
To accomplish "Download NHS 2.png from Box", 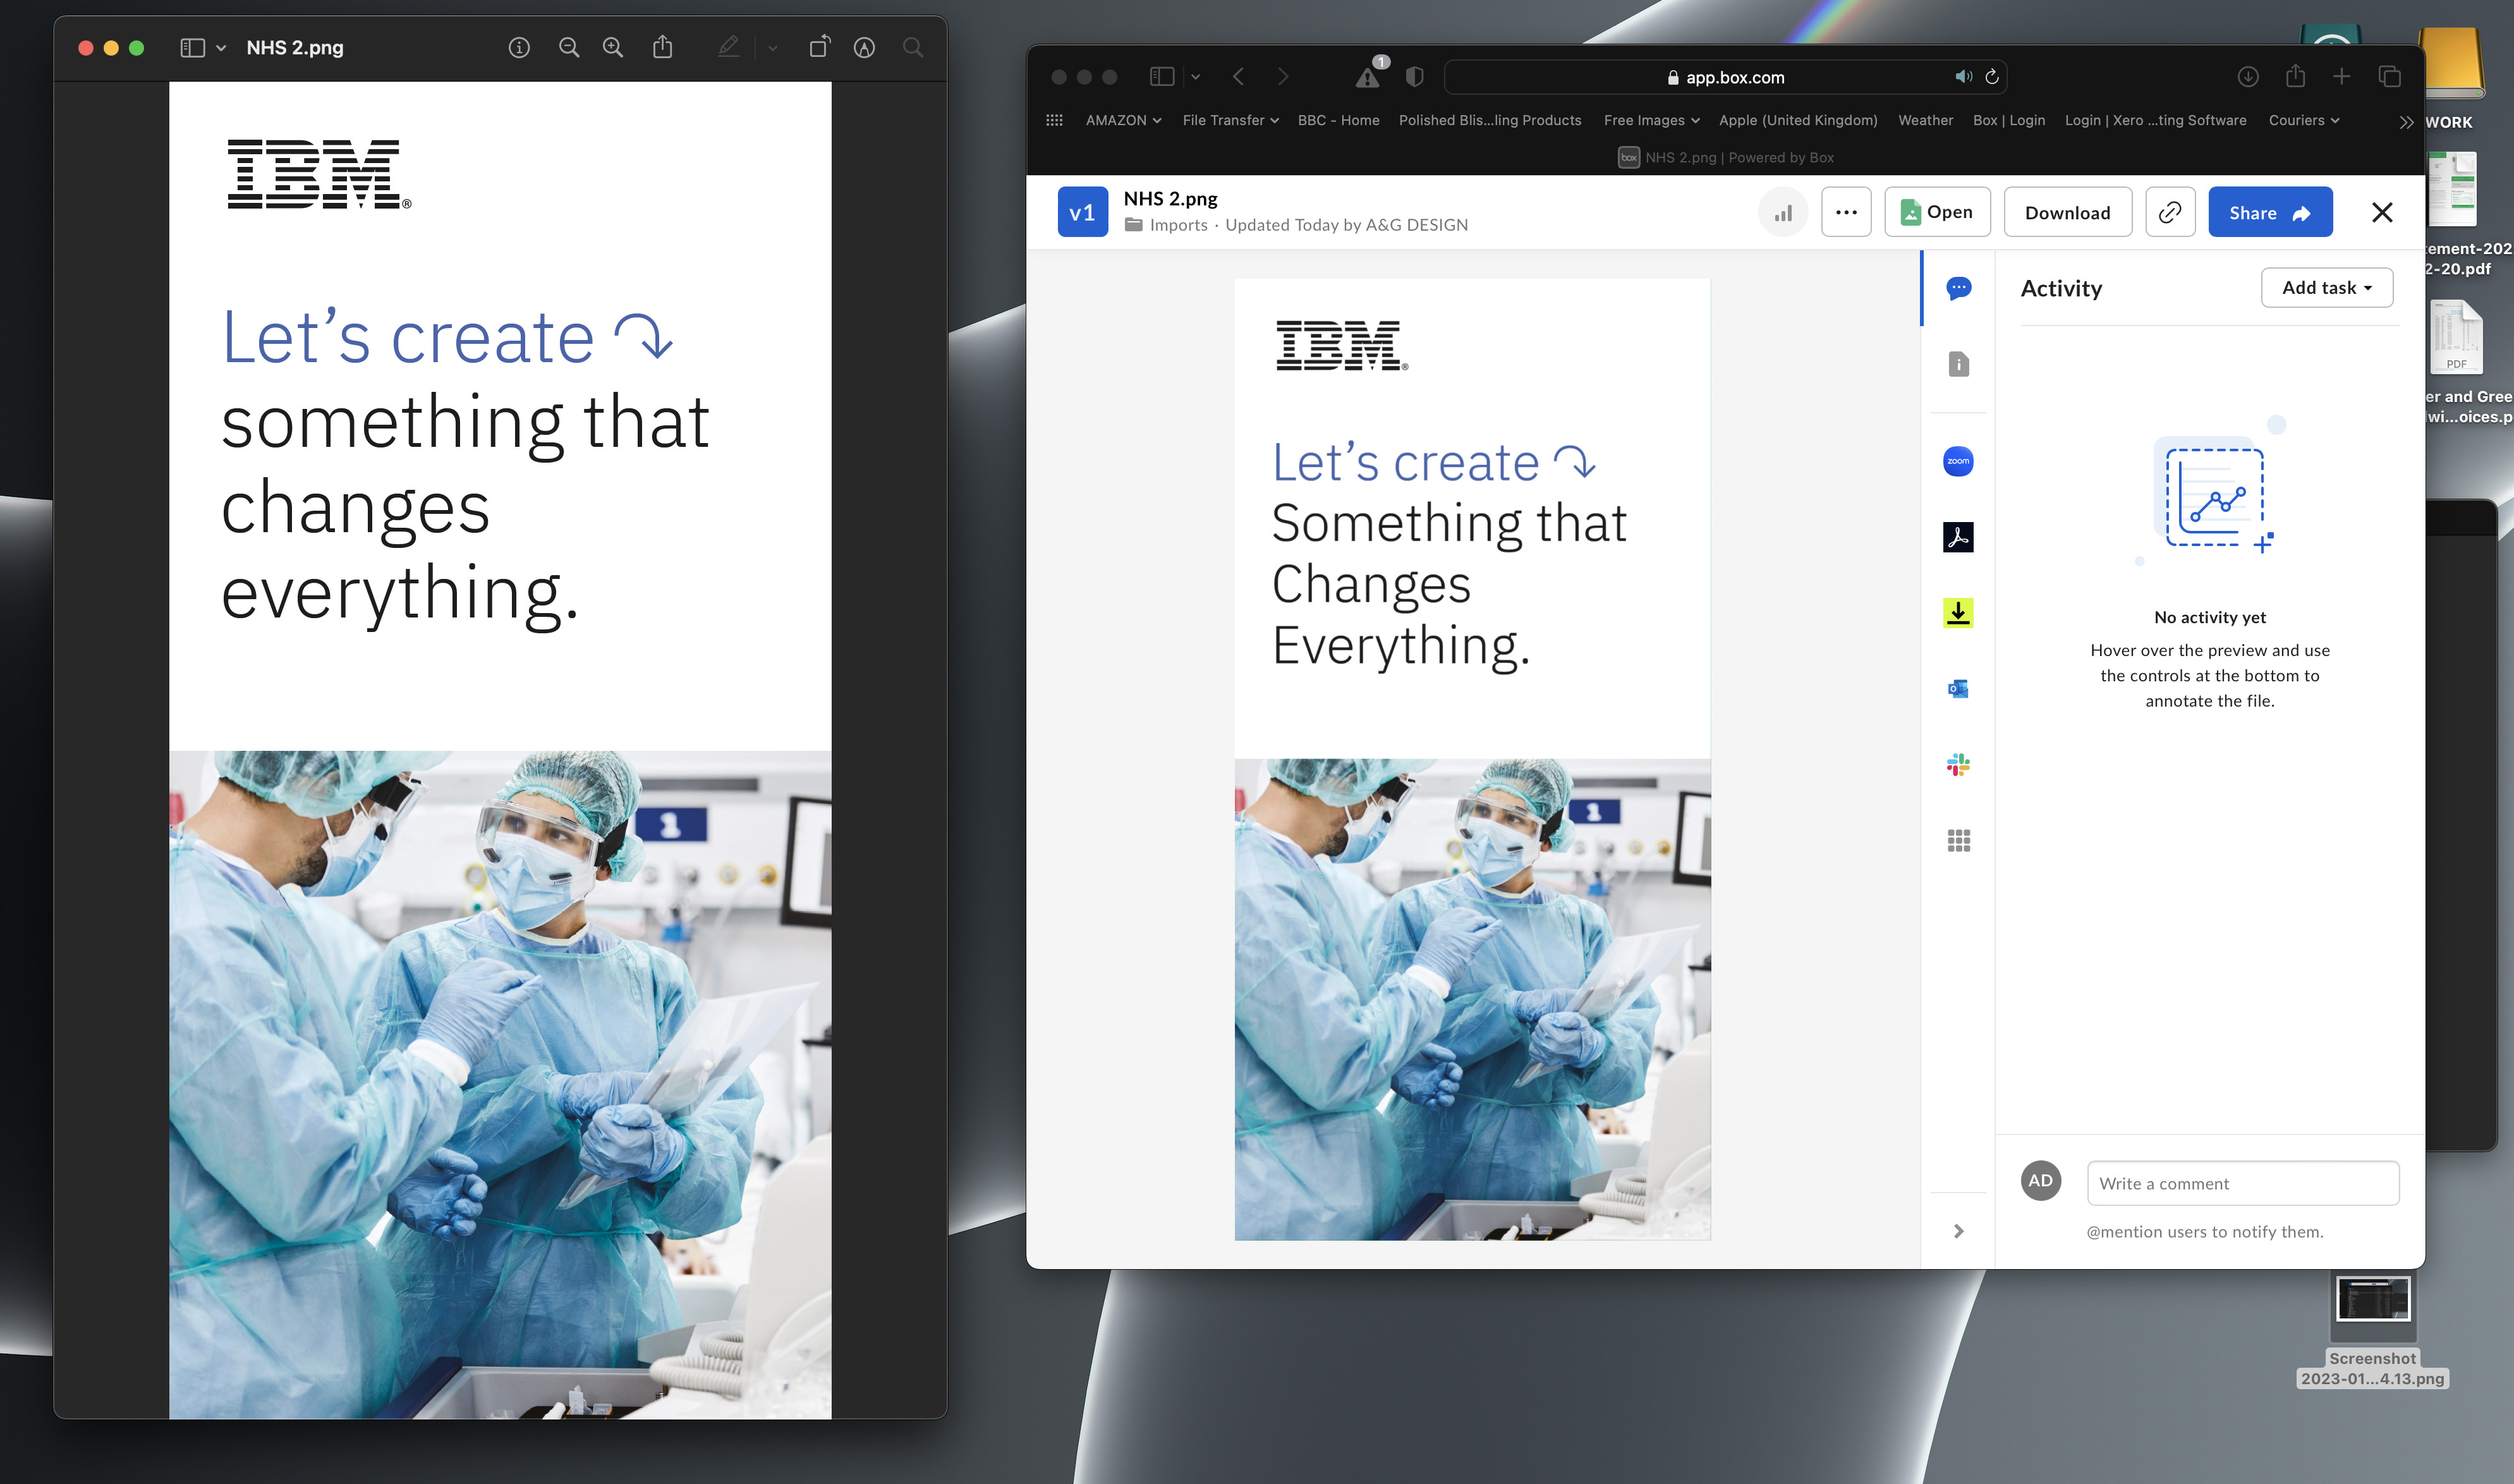I will coord(2067,212).
